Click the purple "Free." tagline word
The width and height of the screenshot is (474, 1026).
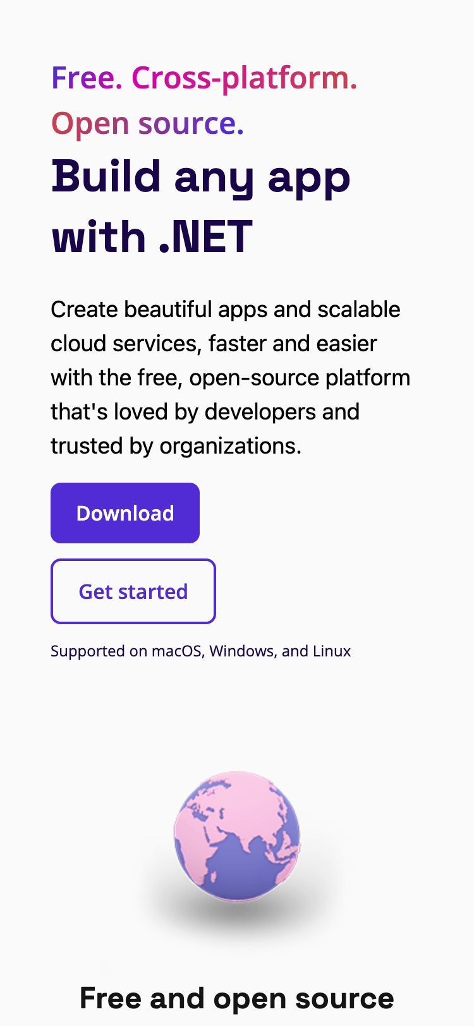click(x=87, y=78)
